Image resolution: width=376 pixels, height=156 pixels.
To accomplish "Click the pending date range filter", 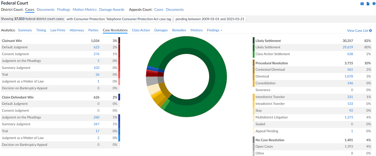I will [x=210, y=19].
